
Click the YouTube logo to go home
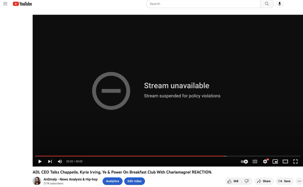(x=22, y=4)
